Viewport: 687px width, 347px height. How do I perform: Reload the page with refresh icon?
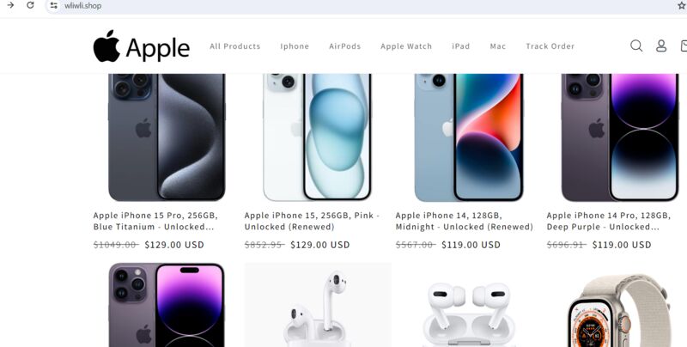(x=30, y=5)
